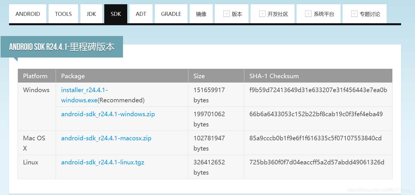Click the 326412652 bytes size cell
Image resolution: width=415 pixels, height=195 pixels.
(216, 167)
